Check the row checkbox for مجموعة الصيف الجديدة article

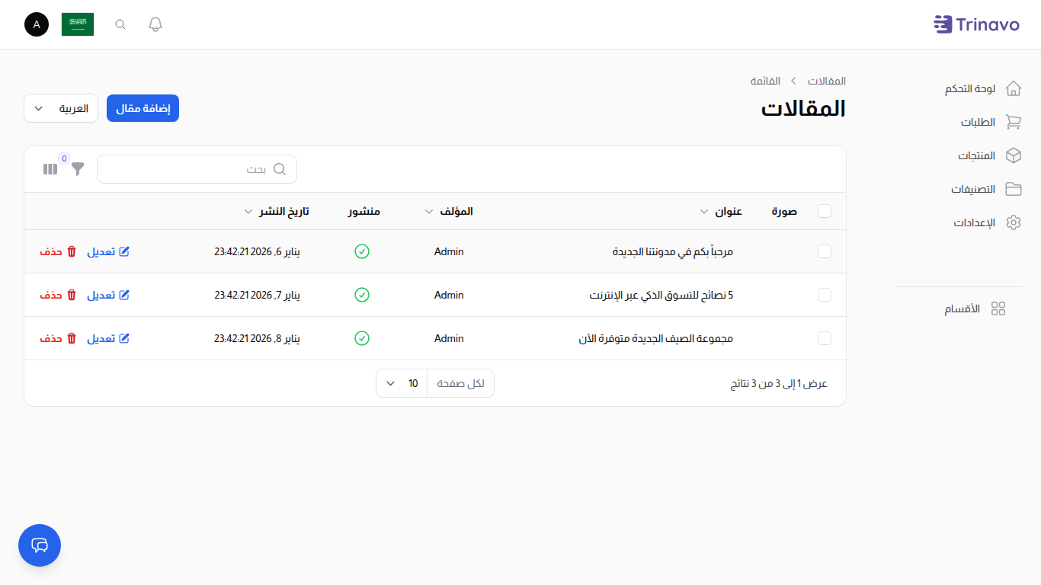point(825,337)
